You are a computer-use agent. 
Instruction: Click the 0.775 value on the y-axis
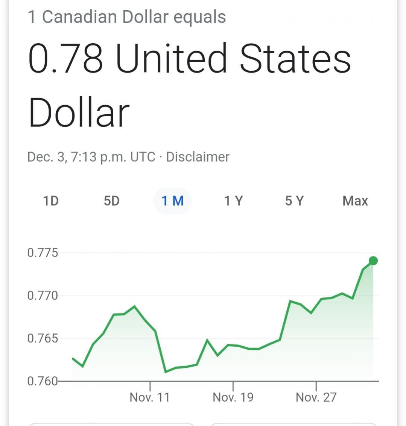[43, 253]
